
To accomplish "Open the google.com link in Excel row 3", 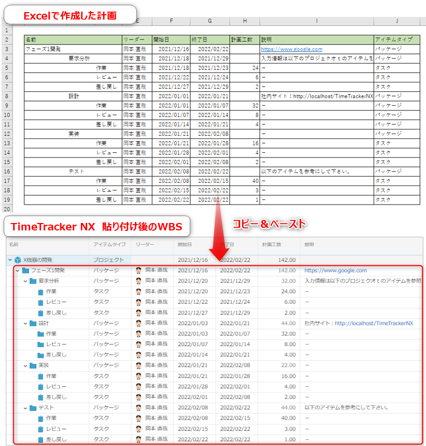I will 292,49.
